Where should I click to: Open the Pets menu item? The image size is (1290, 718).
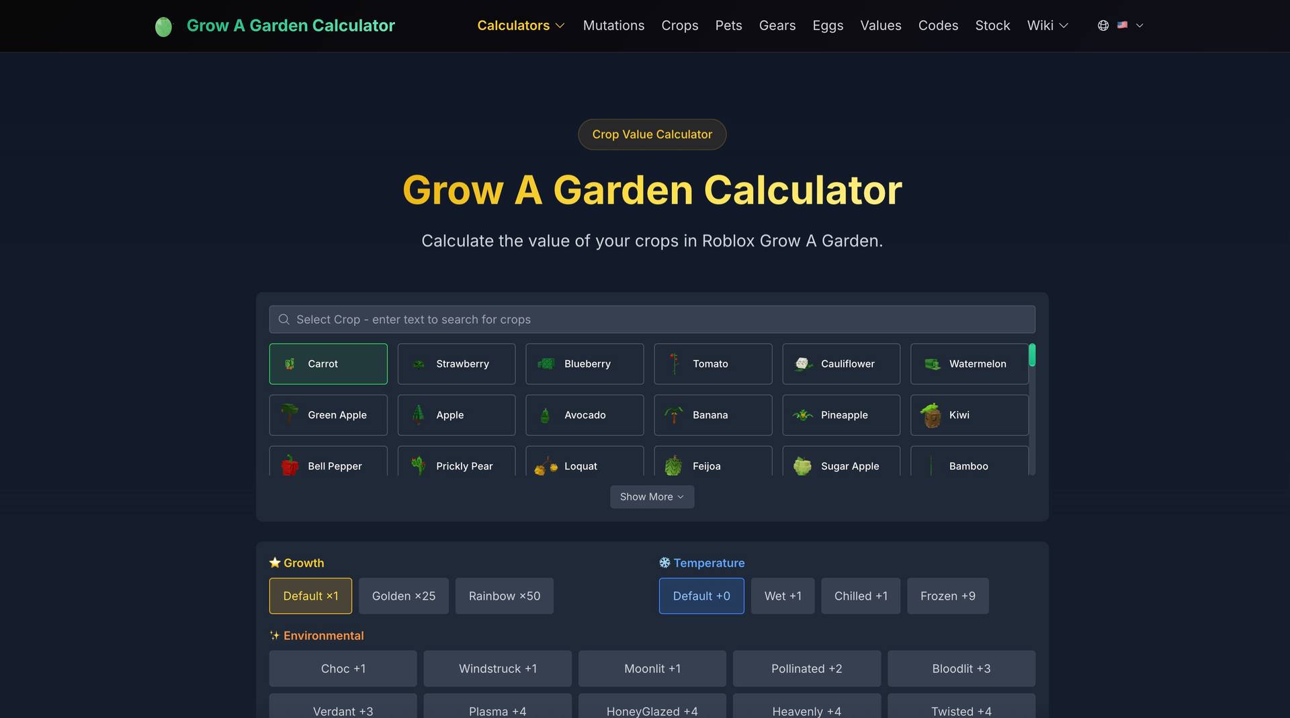[x=728, y=26]
